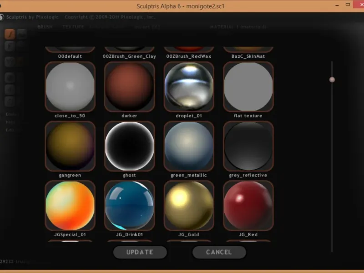
Task: Select the flat texture material
Action: coord(248,86)
